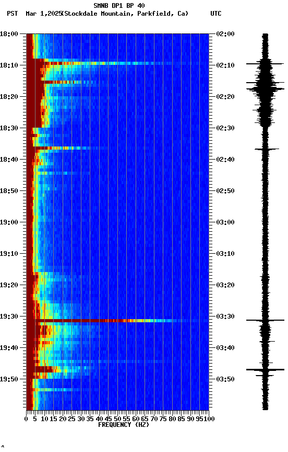Screen dimensions: 288x452
Task: Click the '90' frequency axis label
Action: tap(190, 420)
